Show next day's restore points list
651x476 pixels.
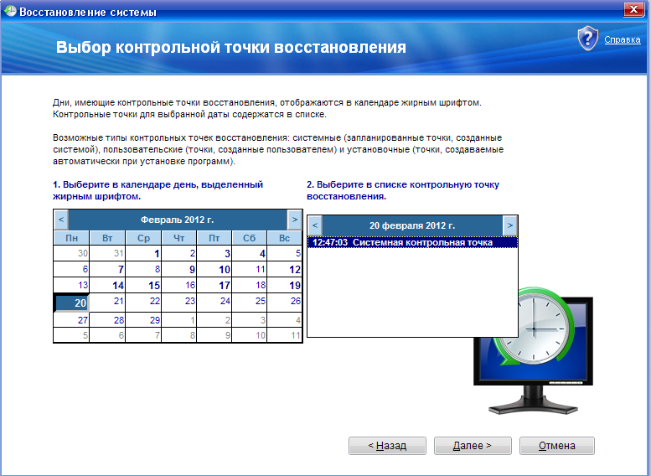click(510, 225)
